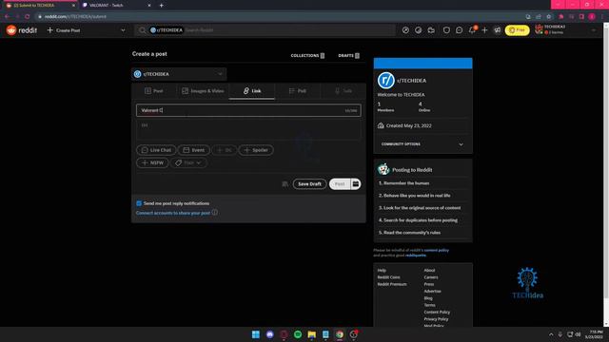
Task: Open the Careers footer link
Action: click(x=431, y=277)
